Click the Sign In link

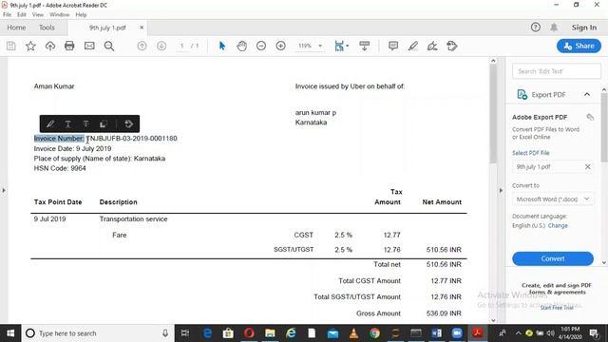(x=584, y=28)
